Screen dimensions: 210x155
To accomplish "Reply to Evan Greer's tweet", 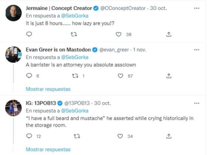I will coord(29,76).
